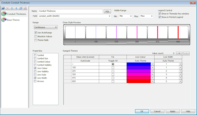The width and height of the screenshot is (197, 115).
Task: Click the red colour swatch in row 600
Action: [139, 81]
